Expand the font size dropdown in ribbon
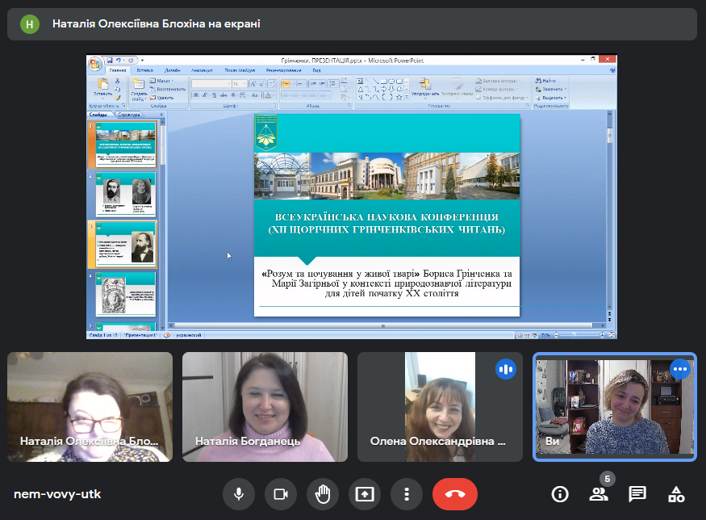 [x=244, y=83]
